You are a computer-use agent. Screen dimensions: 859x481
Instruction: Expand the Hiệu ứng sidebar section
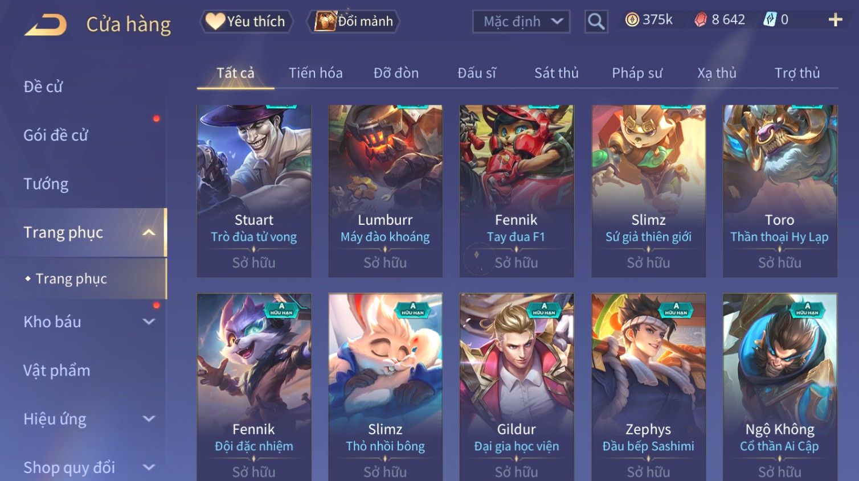149,419
